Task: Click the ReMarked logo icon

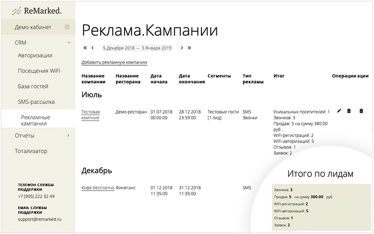Action: pos(17,10)
